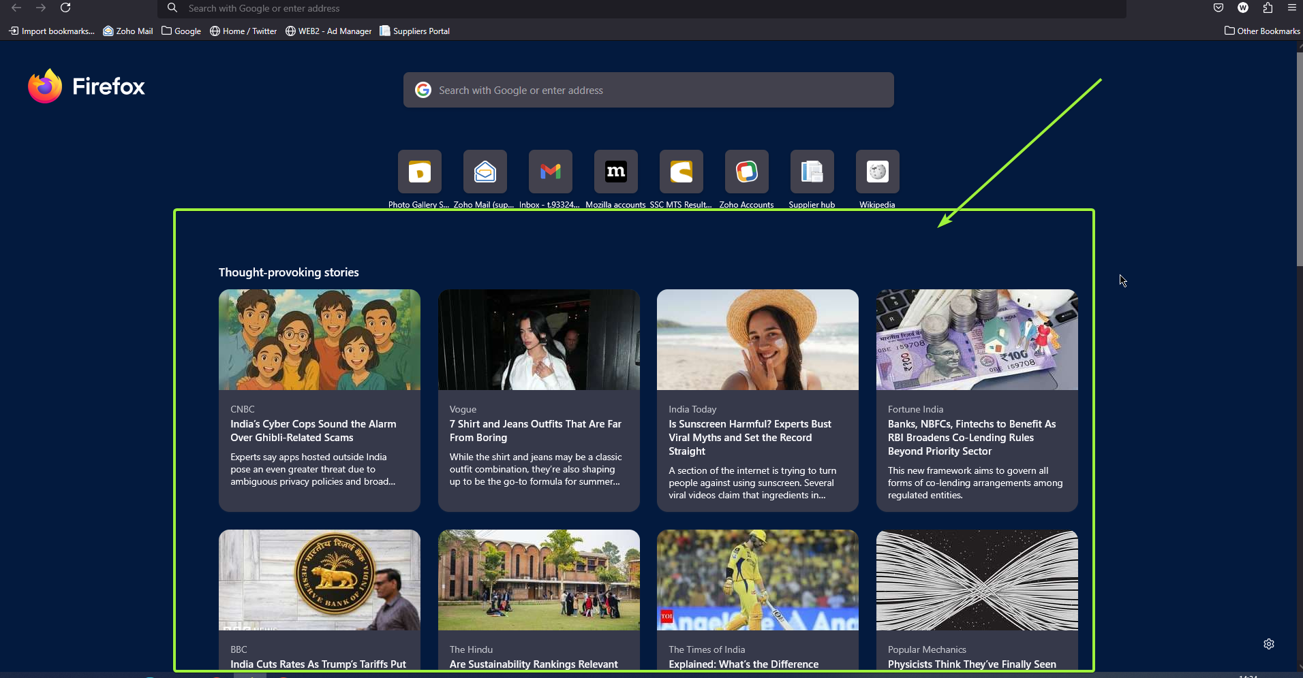Open the CNBC Ghibli-Related Scams story image
Viewport: 1303px width, 678px height.
point(320,340)
